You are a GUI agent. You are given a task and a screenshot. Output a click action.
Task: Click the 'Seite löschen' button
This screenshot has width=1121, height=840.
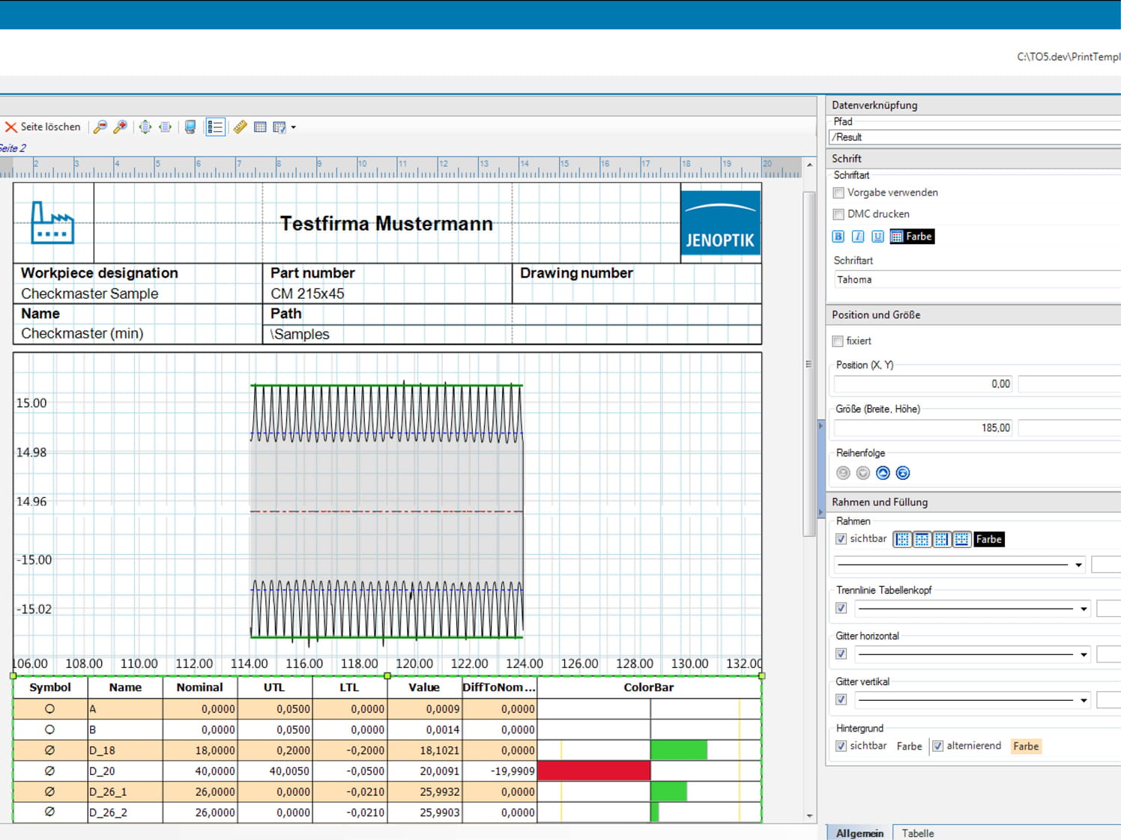43,127
